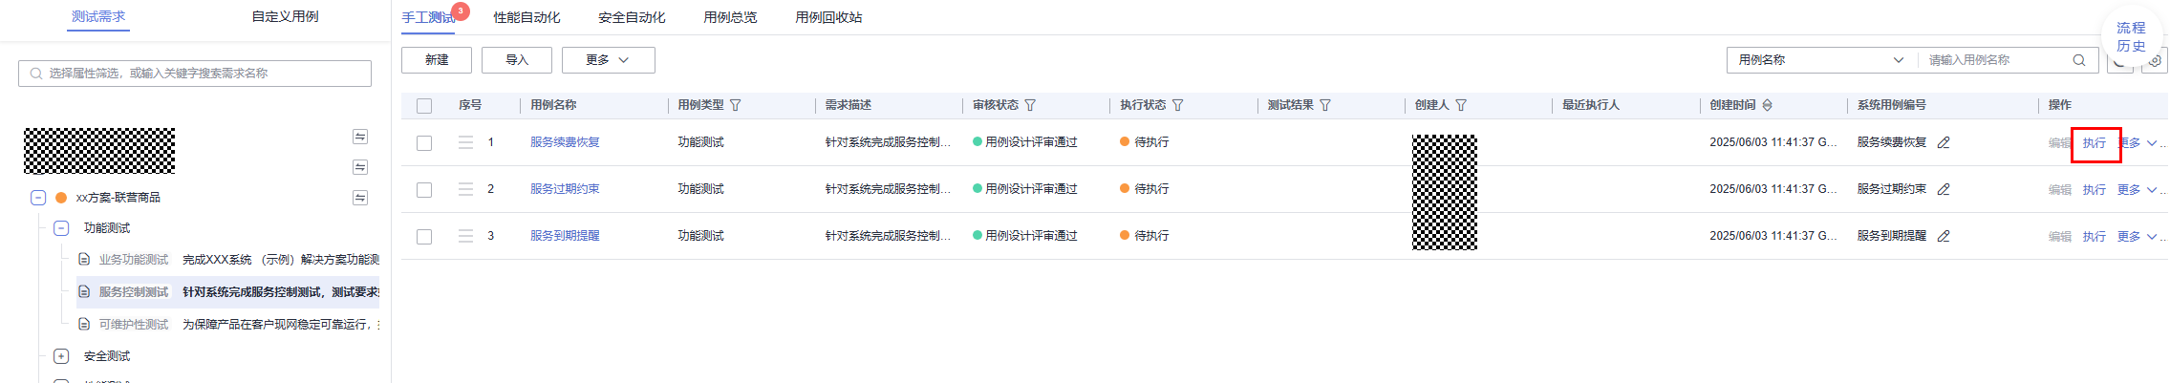Click the requirement filter search field
Viewport: 2170px width, 383px height.
[195, 74]
